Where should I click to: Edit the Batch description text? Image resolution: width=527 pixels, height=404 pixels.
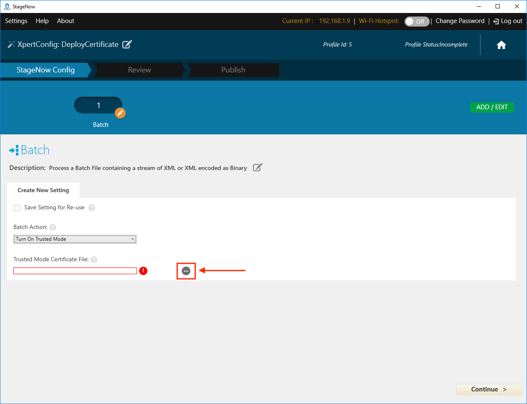[258, 167]
